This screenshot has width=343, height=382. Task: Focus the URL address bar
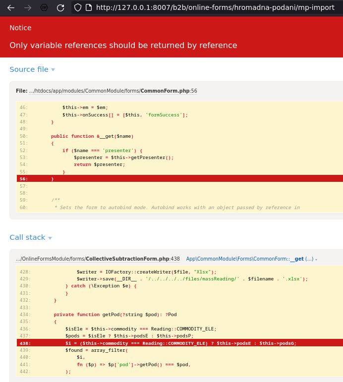coord(213,7)
